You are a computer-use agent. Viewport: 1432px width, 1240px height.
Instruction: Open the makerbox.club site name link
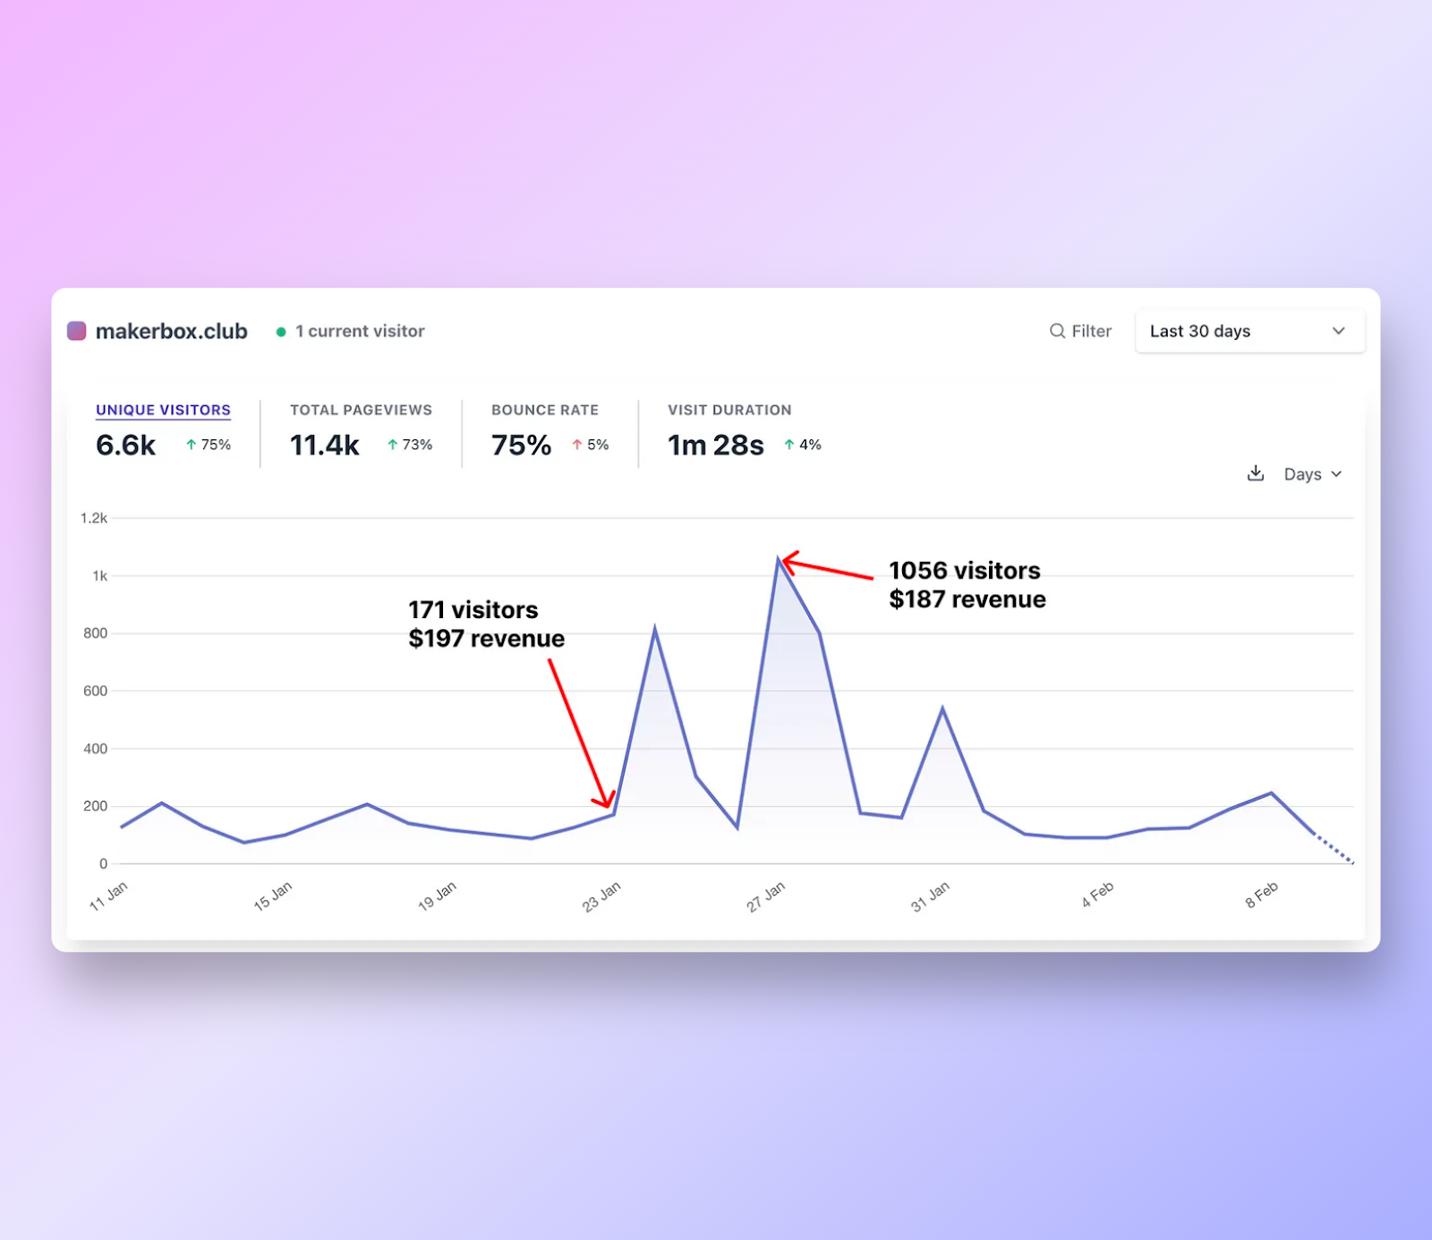171,331
